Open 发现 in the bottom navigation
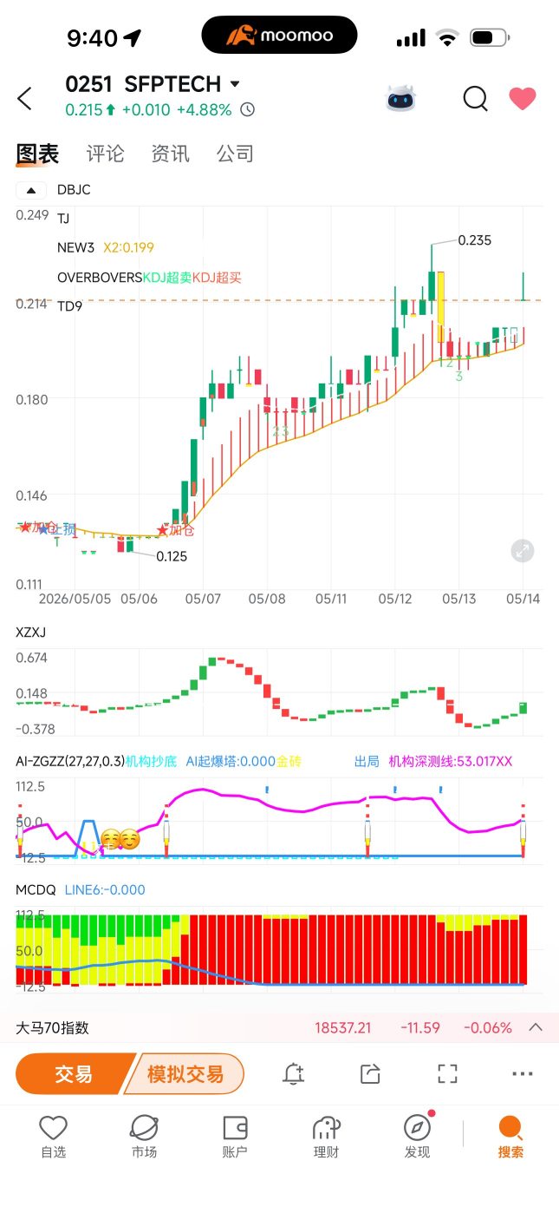The width and height of the screenshot is (559, 1213). [x=417, y=1137]
